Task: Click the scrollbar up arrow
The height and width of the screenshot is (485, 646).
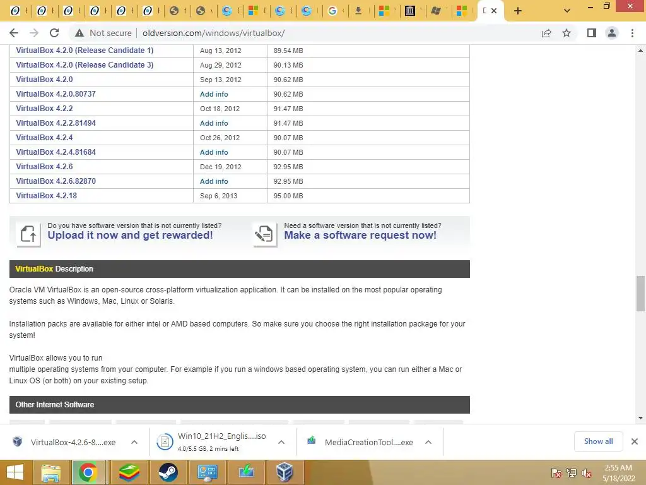Action: [x=640, y=51]
